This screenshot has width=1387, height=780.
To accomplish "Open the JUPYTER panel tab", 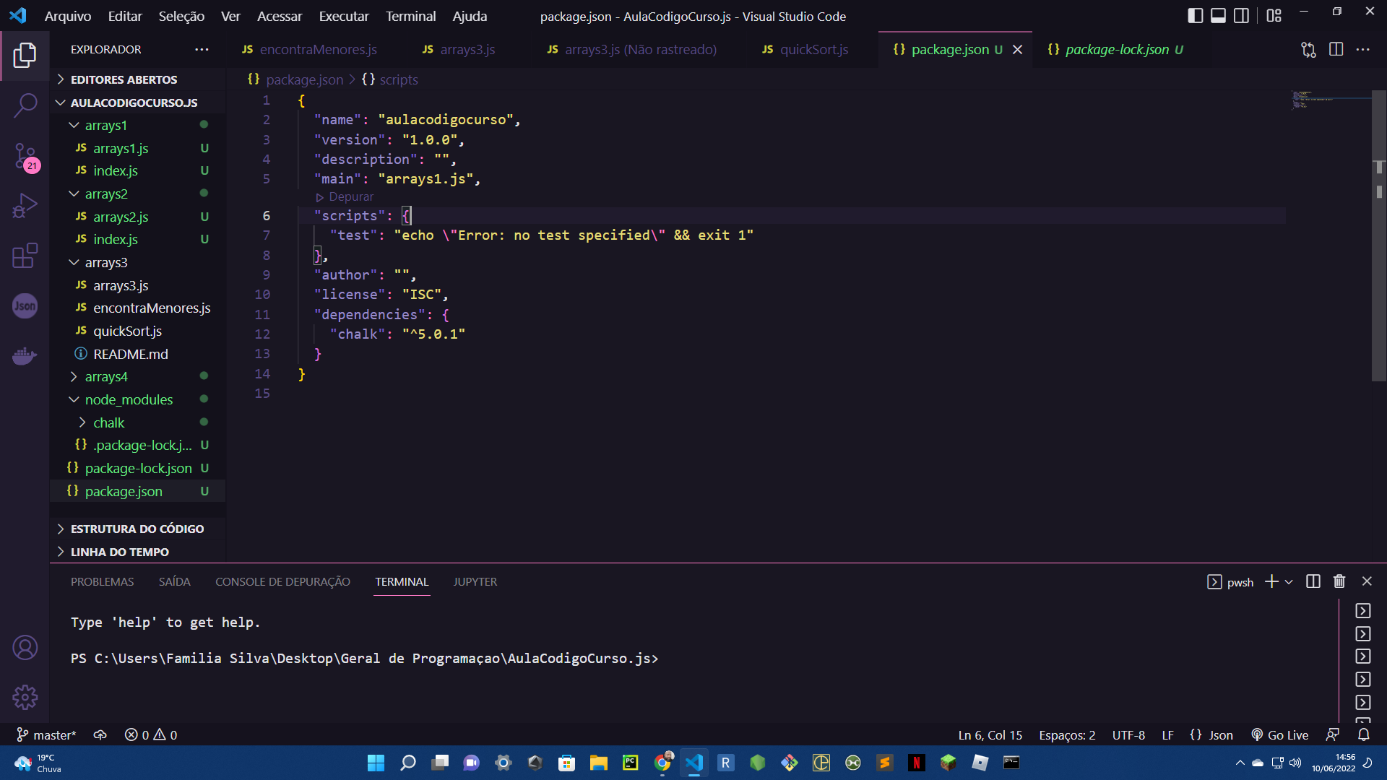I will 475,582.
